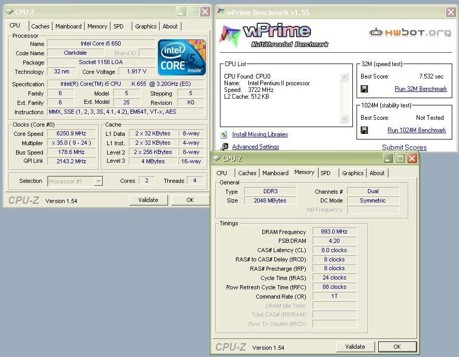Click the floppy disk icon beside Run 1024M Benchmark
Image resolution: width=459 pixels, height=357 pixels.
pyautogui.click(x=364, y=130)
